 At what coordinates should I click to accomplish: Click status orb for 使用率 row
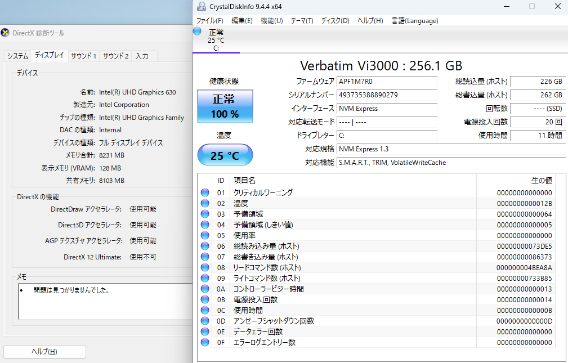tap(205, 235)
